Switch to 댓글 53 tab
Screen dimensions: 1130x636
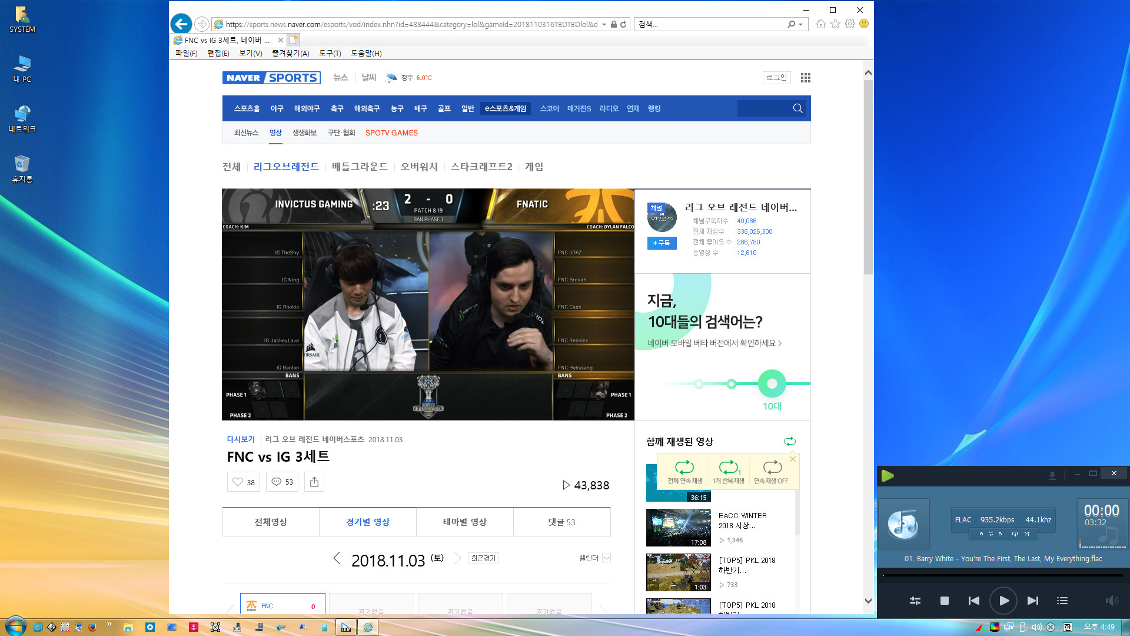562,522
